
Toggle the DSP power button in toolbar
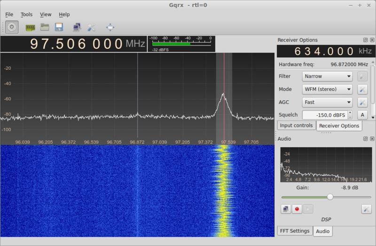(x=12, y=27)
